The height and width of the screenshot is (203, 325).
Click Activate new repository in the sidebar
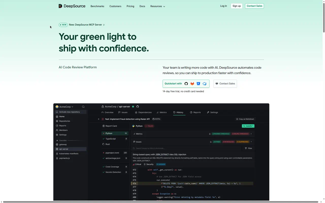coord(71,112)
